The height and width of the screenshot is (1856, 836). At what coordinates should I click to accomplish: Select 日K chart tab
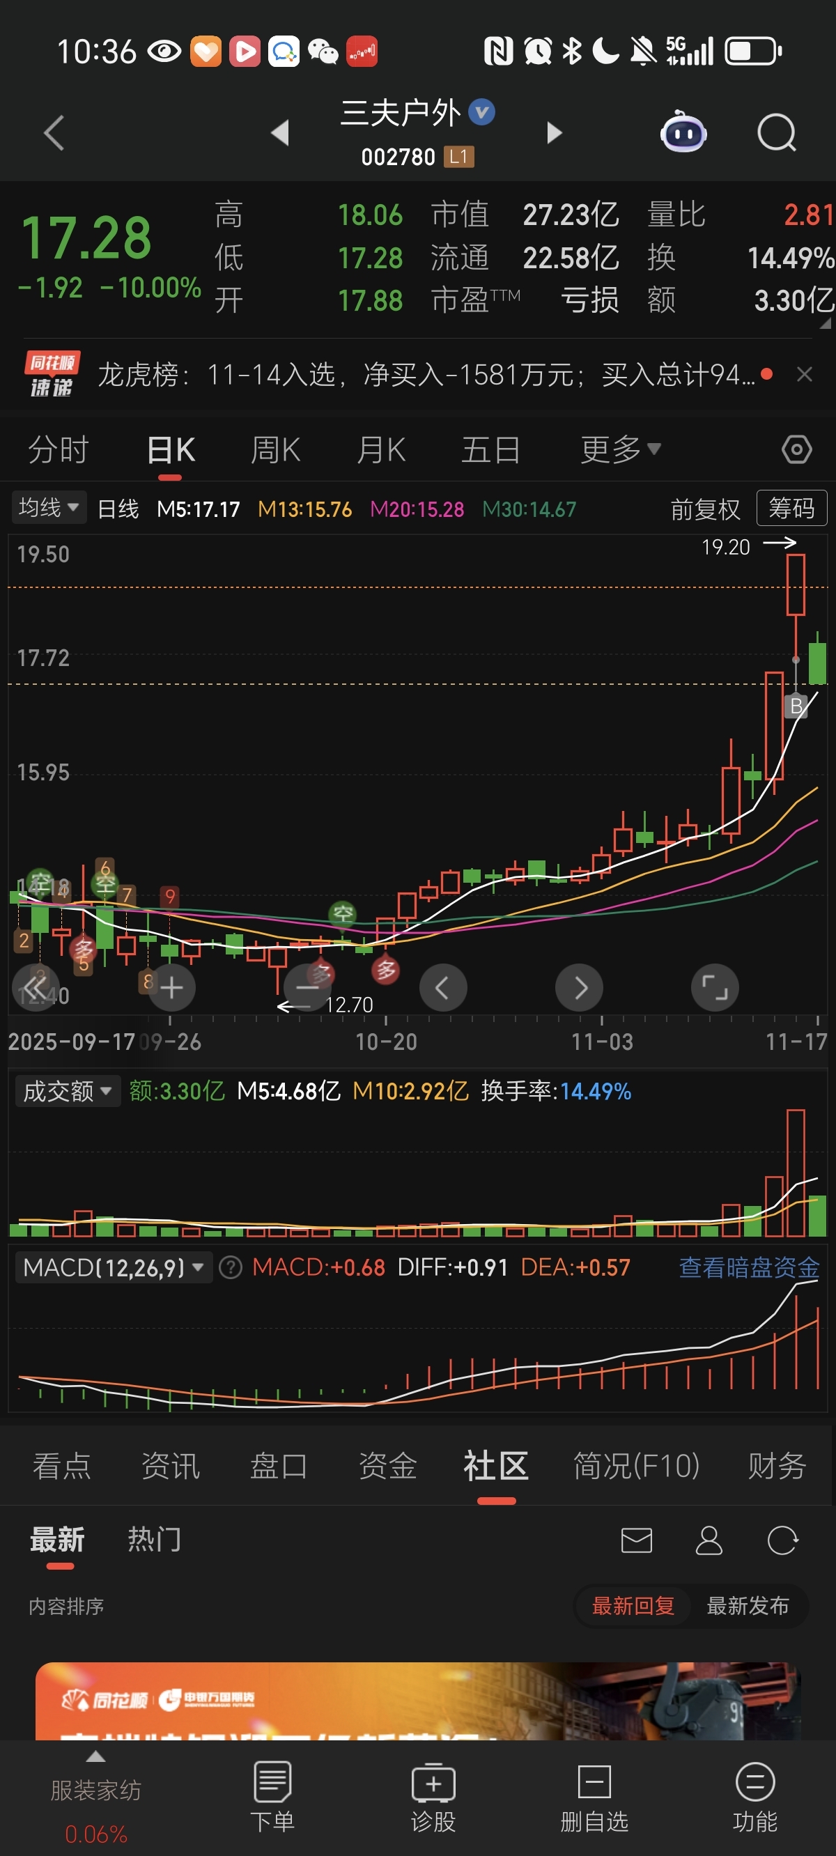[x=171, y=449]
